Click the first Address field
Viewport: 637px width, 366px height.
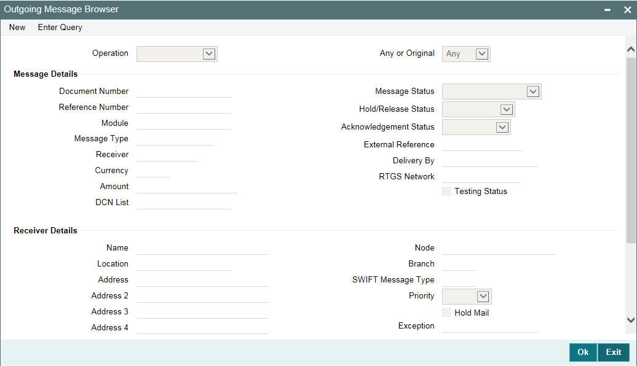pos(202,280)
